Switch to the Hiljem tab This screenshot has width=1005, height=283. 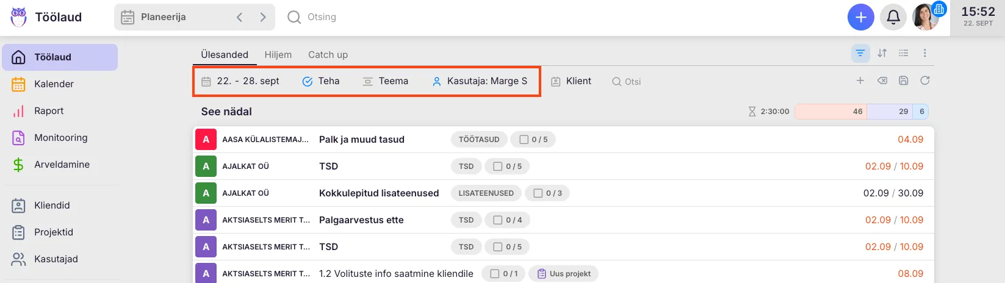pos(278,55)
